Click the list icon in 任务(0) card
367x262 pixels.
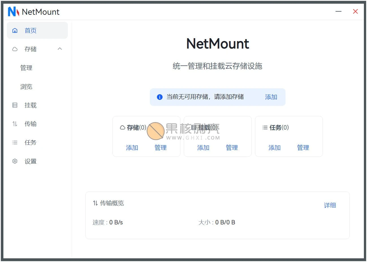pyautogui.click(x=265, y=128)
